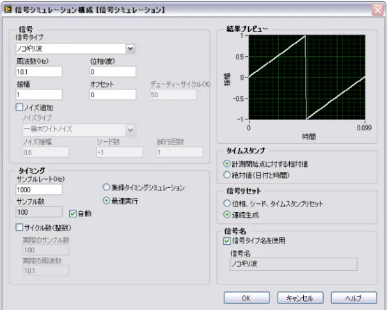
Task: Select 集録タイミングシミュレーション radio button
Action: [106, 187]
